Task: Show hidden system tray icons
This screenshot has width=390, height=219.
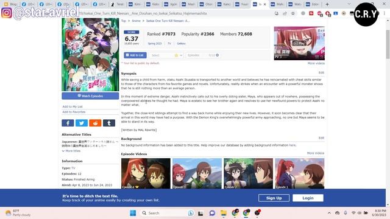Action: 329,213
